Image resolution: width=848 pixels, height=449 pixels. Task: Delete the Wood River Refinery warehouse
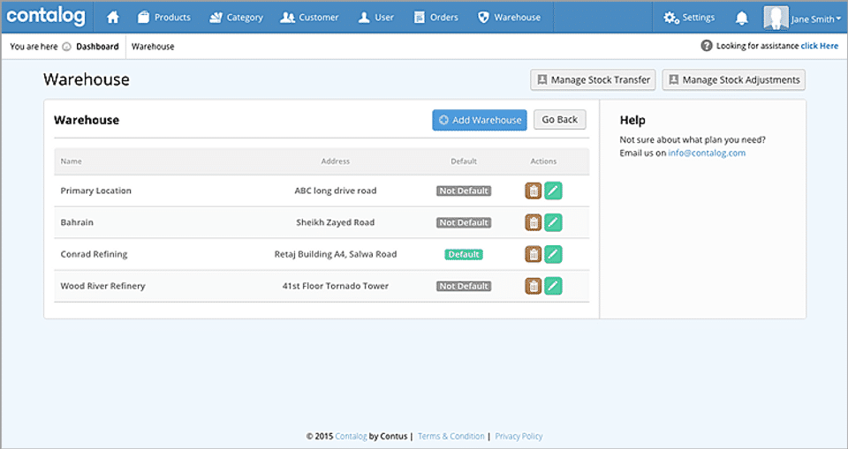[534, 286]
